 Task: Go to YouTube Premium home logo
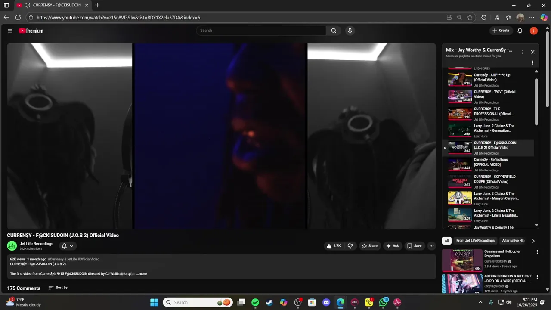pyautogui.click(x=31, y=31)
